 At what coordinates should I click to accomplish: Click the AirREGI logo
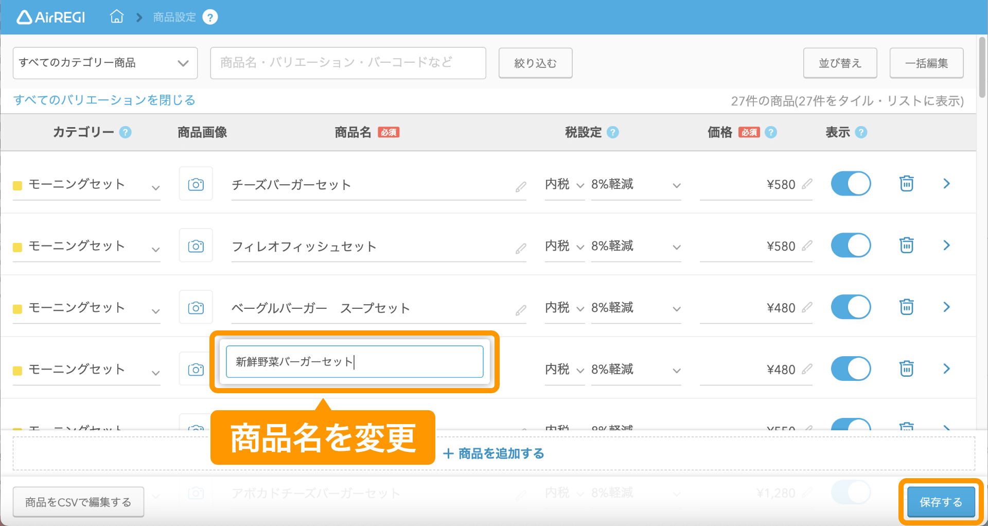51,17
